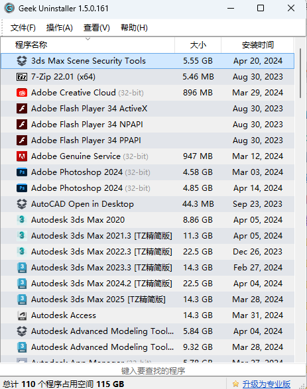307x389 pixels.
Task: Click the vertical scrollbar thumb of the program list
Action: coord(300,73)
